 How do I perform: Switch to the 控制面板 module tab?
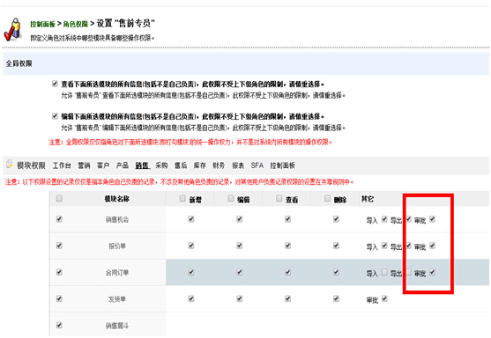(x=282, y=165)
